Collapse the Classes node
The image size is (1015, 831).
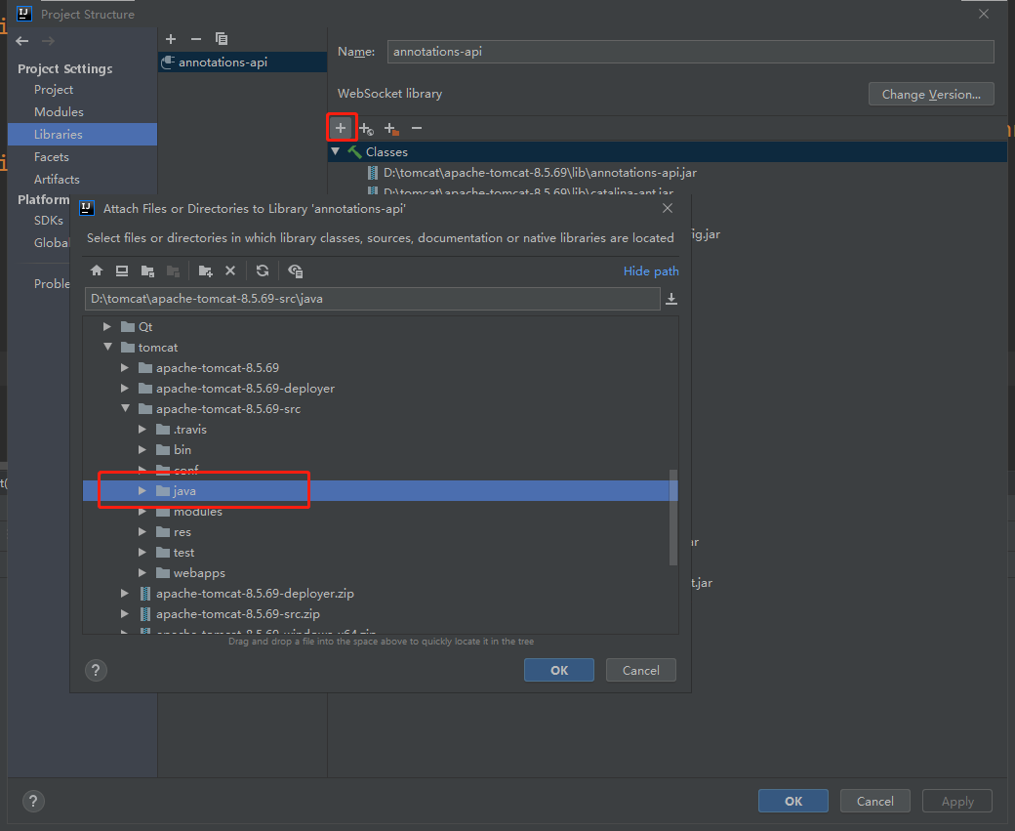click(336, 151)
